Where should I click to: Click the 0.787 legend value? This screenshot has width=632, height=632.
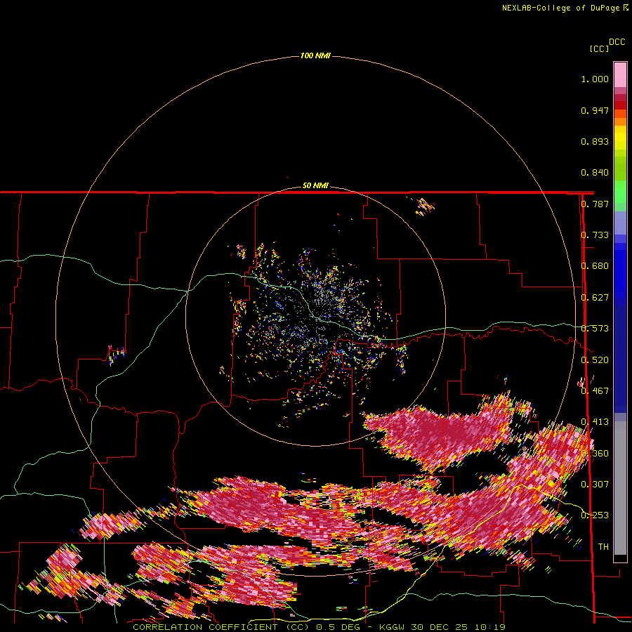click(x=595, y=204)
